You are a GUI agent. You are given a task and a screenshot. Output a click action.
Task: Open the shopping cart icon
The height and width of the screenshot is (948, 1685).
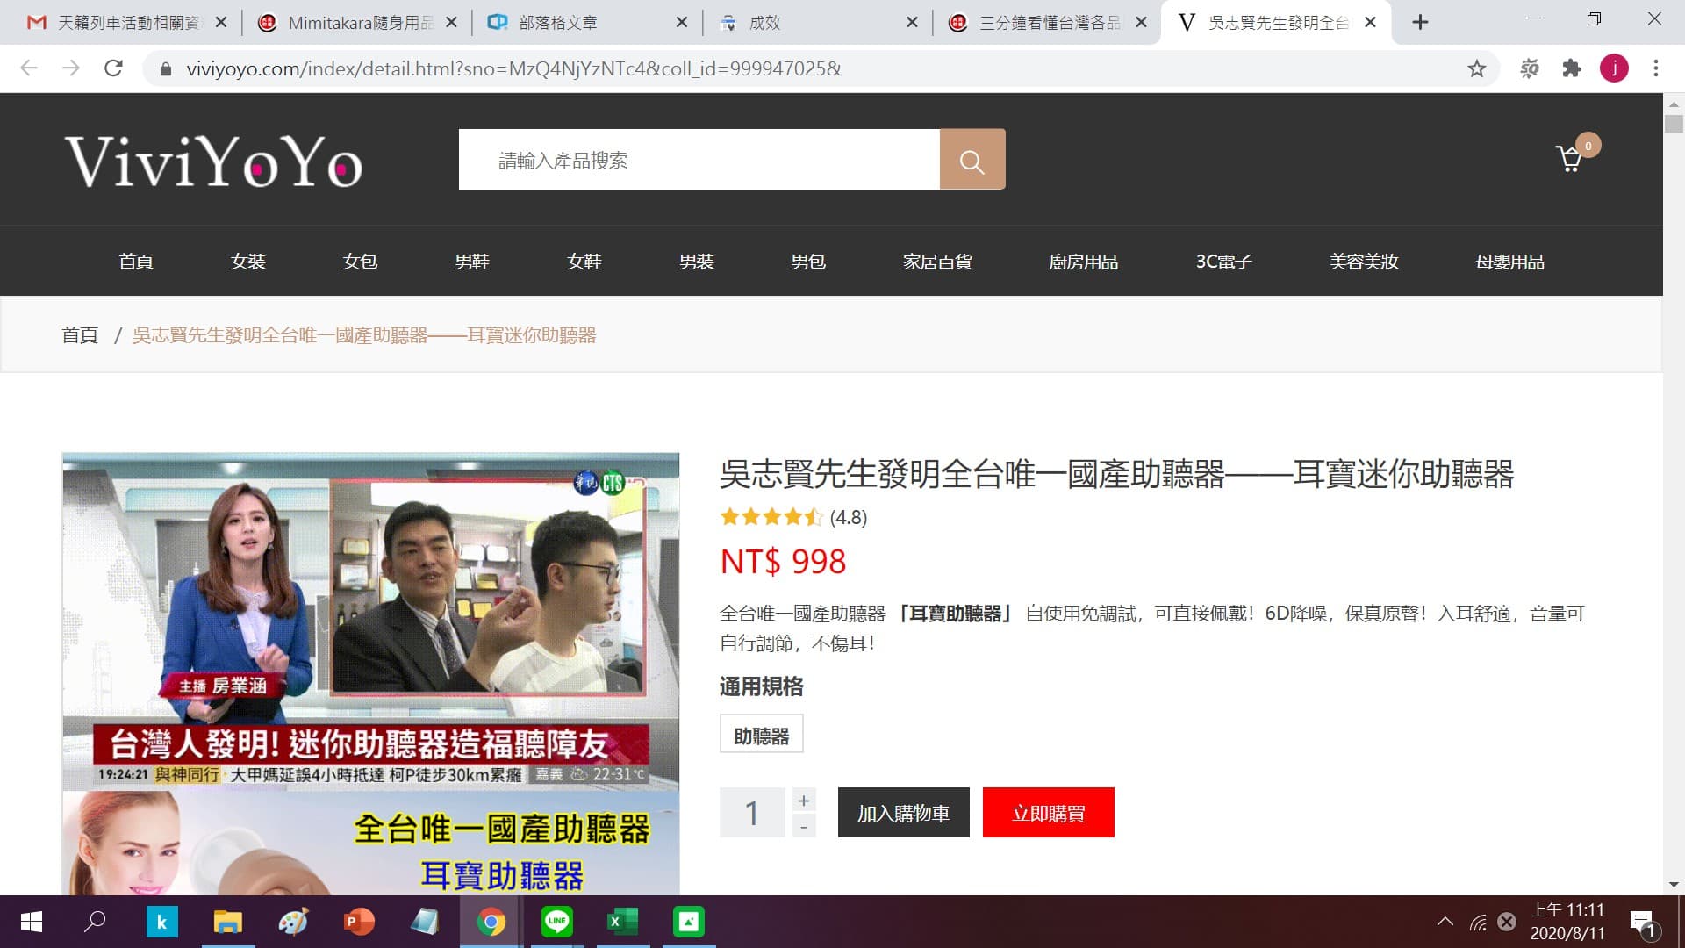click(x=1569, y=159)
